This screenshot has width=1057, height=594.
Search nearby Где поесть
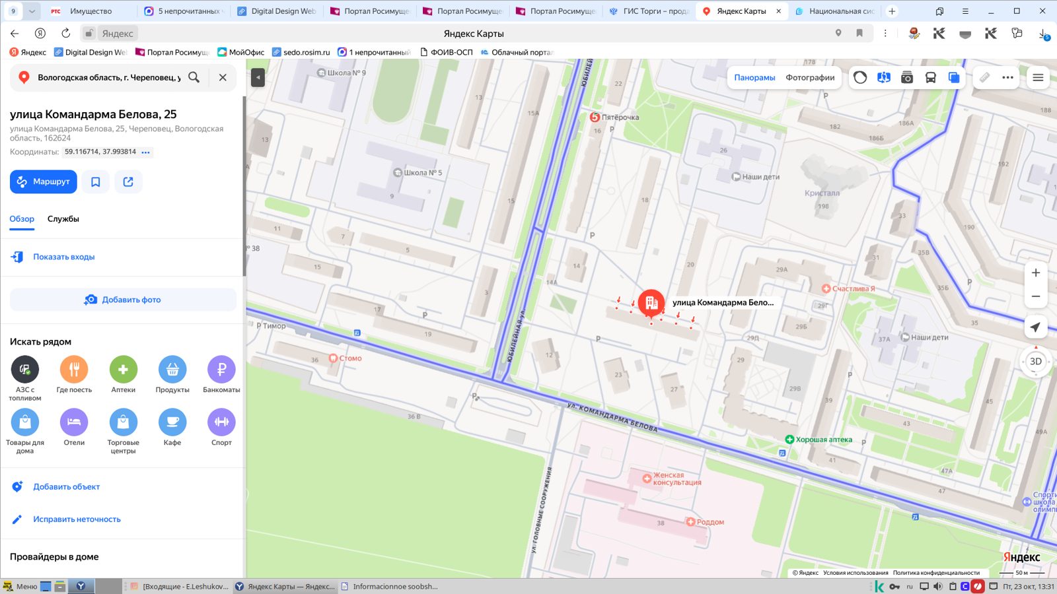[x=74, y=374]
